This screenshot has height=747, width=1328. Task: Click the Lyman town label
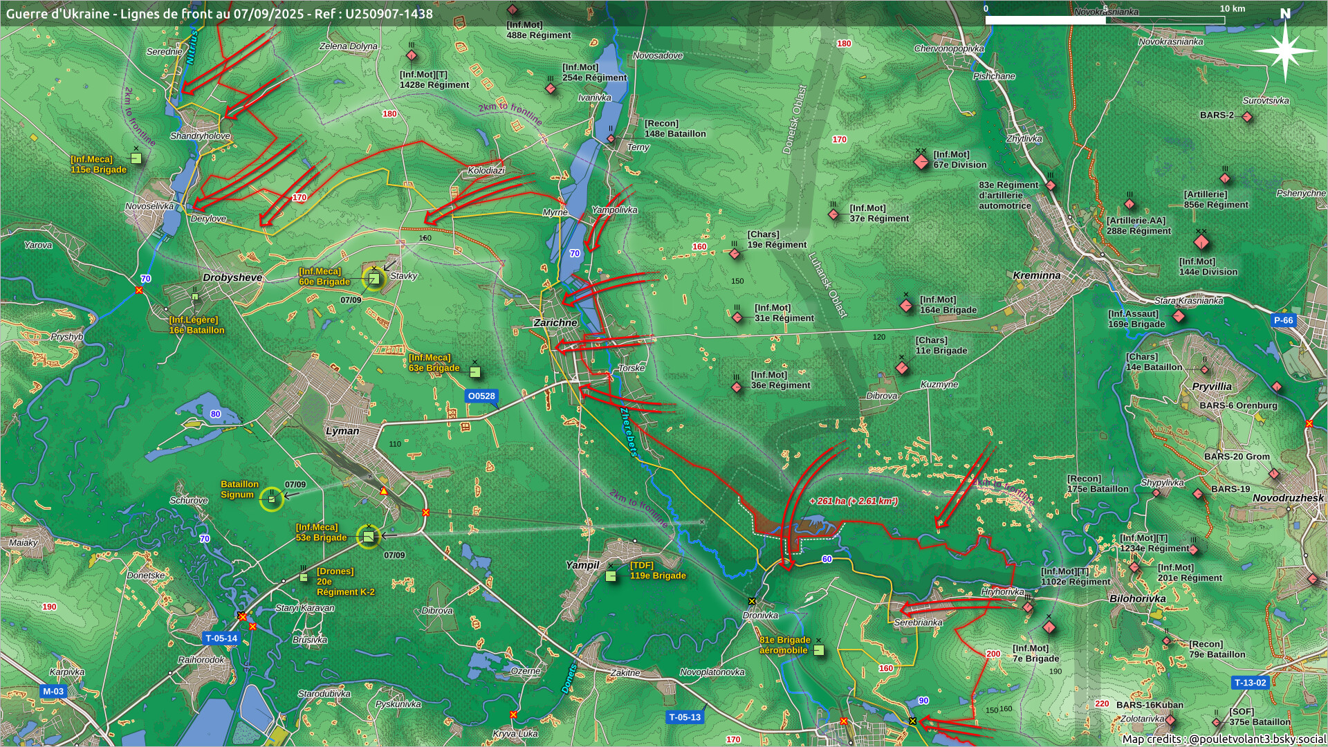(342, 431)
